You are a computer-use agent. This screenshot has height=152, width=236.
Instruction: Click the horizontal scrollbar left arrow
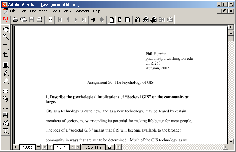[x=119, y=147]
